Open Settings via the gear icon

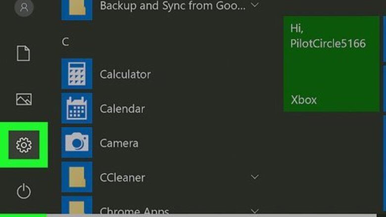point(24,145)
